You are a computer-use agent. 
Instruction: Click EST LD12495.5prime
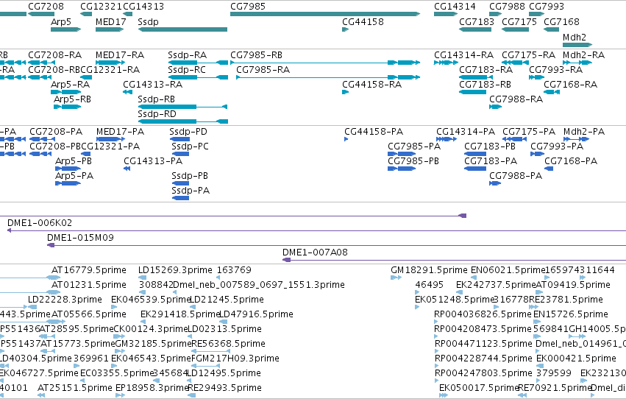click(x=191, y=381)
